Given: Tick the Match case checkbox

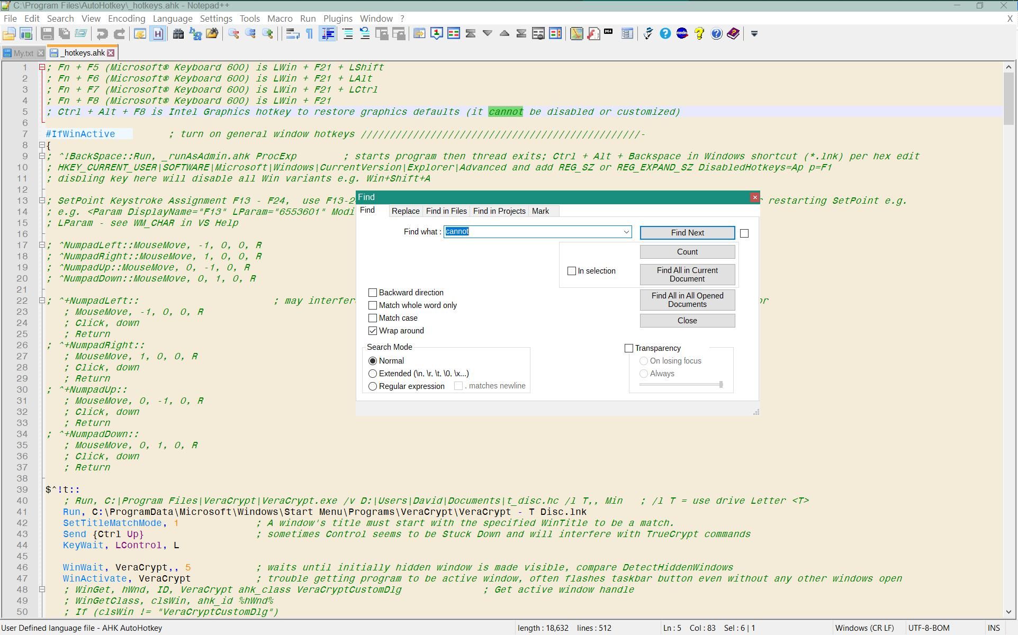Looking at the screenshot, I should tap(373, 318).
